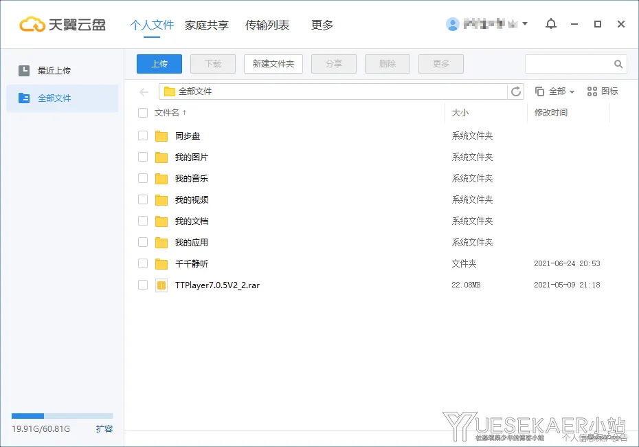Go back with the left arrow
Viewport: 639px width, 447px height.
click(x=144, y=91)
